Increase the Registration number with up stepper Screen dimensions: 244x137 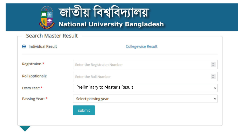coord(213,63)
